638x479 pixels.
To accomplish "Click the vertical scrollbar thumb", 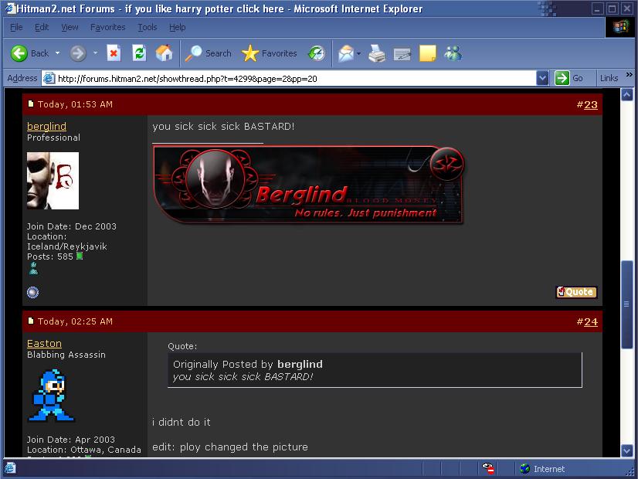I will [x=626, y=304].
